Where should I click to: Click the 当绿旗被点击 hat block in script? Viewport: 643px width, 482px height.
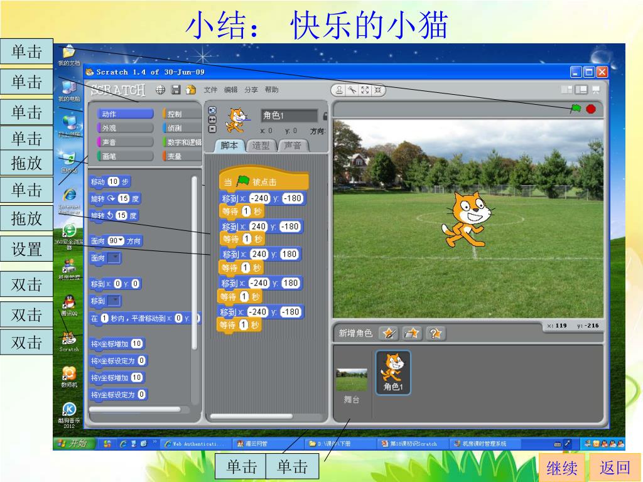[x=264, y=180]
